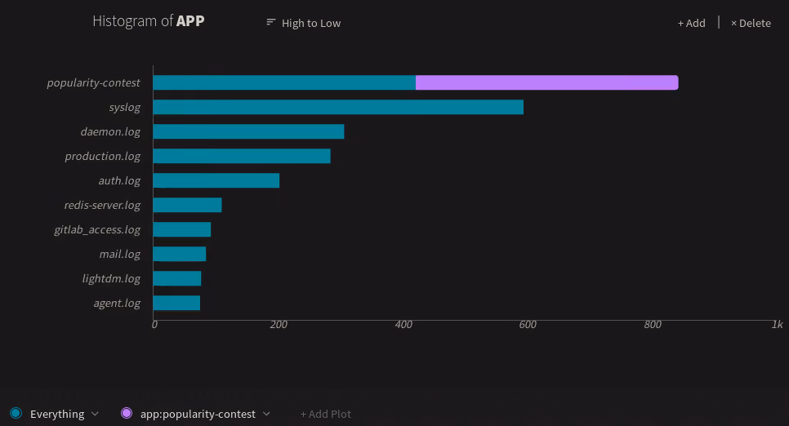Click the 1k axis tick label
789x426 pixels.
point(777,325)
